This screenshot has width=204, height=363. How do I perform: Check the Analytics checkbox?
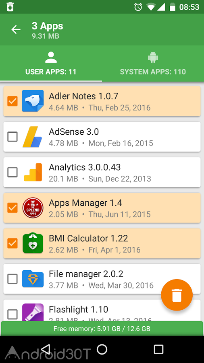pyautogui.click(x=12, y=172)
